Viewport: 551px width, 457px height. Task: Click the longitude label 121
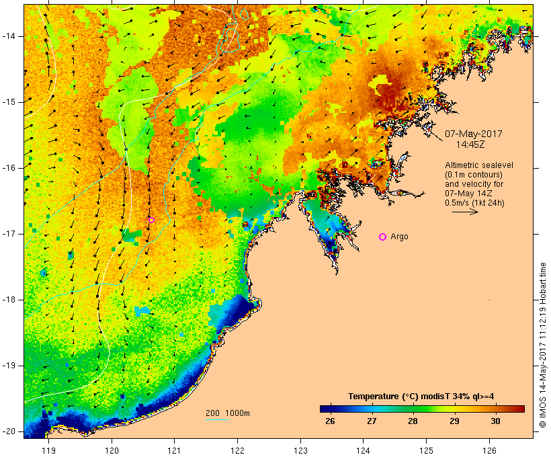tap(174, 450)
